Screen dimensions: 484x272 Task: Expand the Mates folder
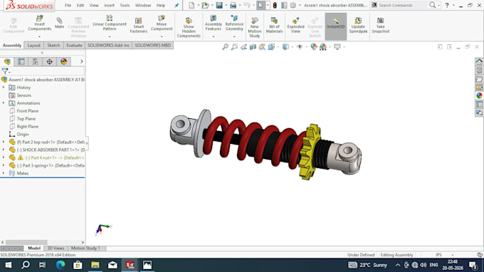[x=4, y=173]
